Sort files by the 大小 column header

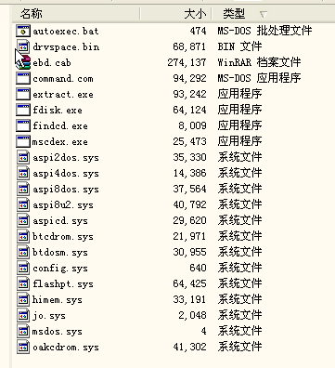(x=176, y=14)
